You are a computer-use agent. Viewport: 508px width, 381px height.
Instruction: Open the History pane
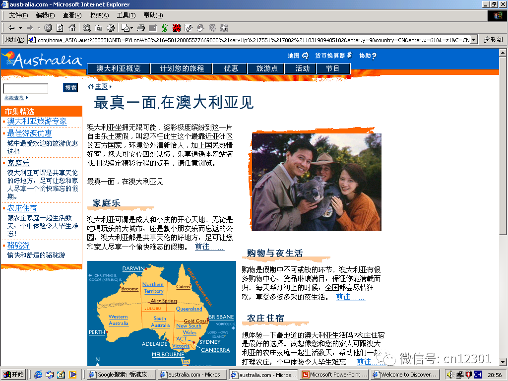pyautogui.click(x=111, y=28)
